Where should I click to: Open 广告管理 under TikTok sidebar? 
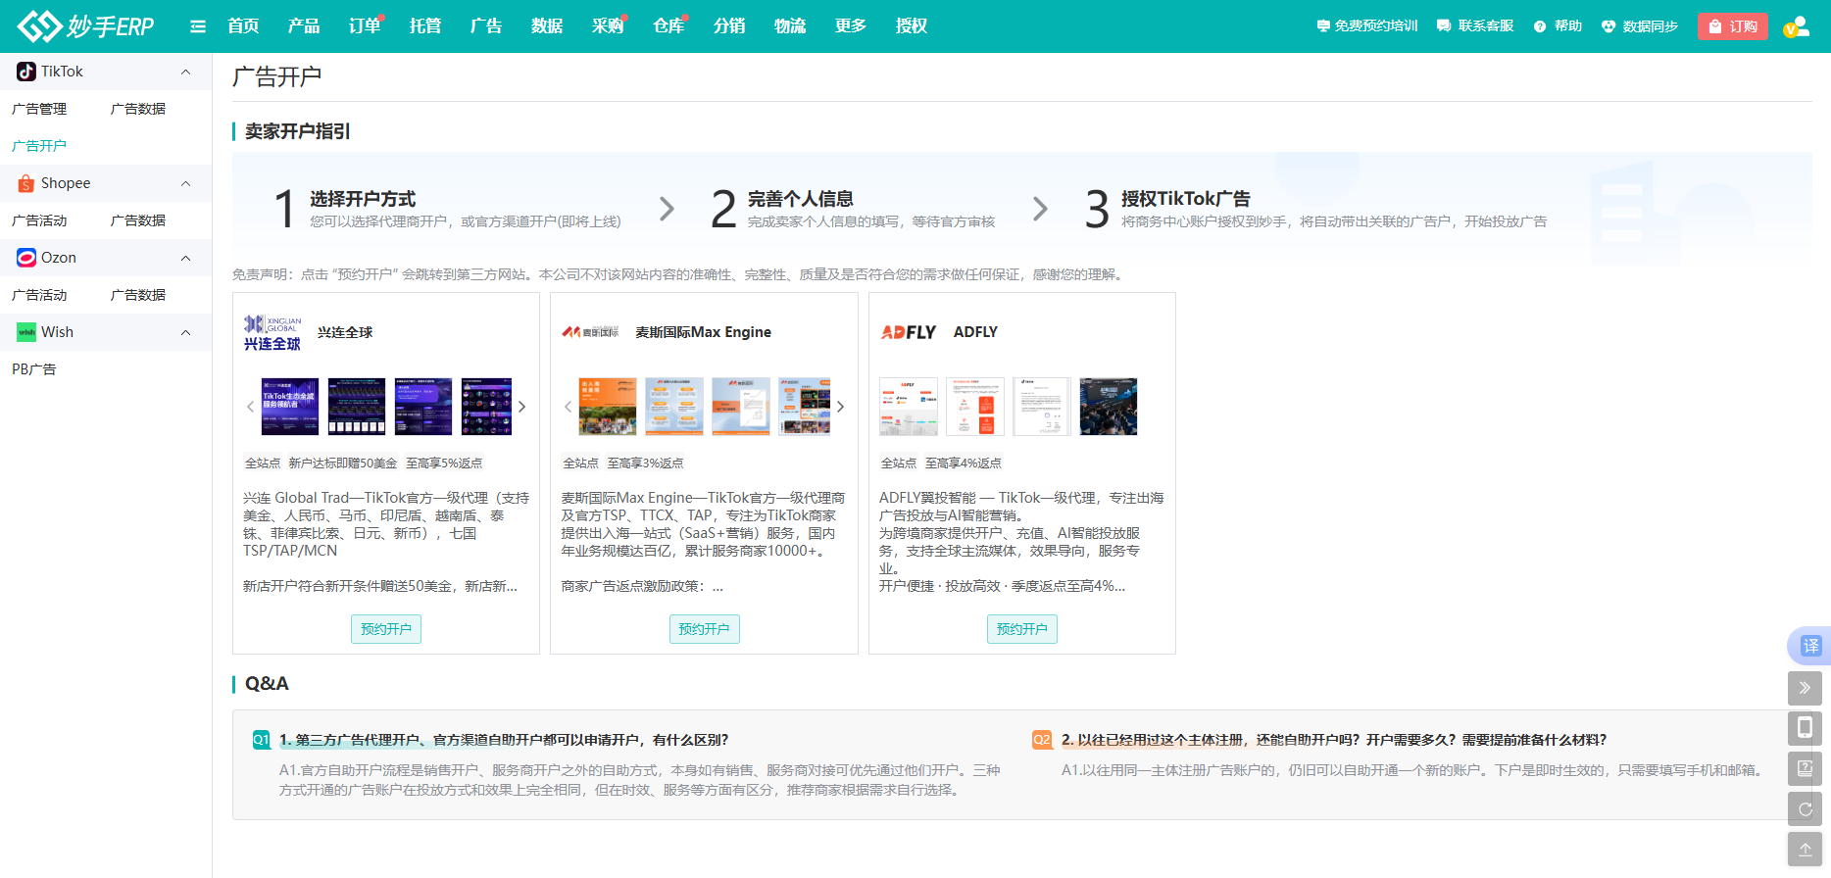pyautogui.click(x=39, y=109)
